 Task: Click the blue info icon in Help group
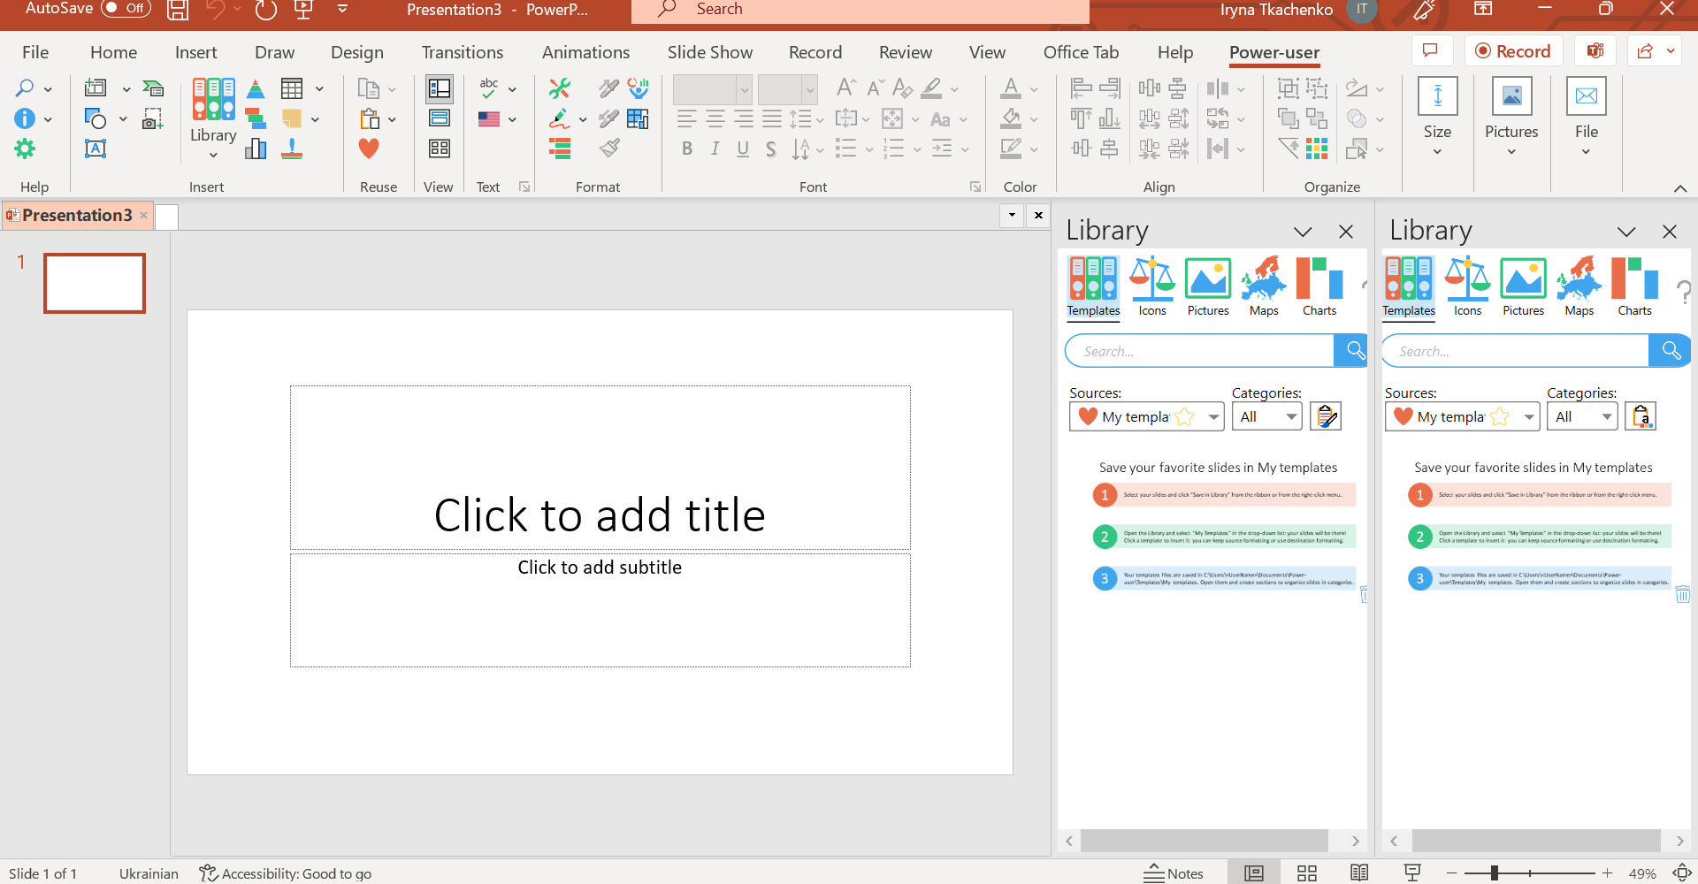[25, 118]
